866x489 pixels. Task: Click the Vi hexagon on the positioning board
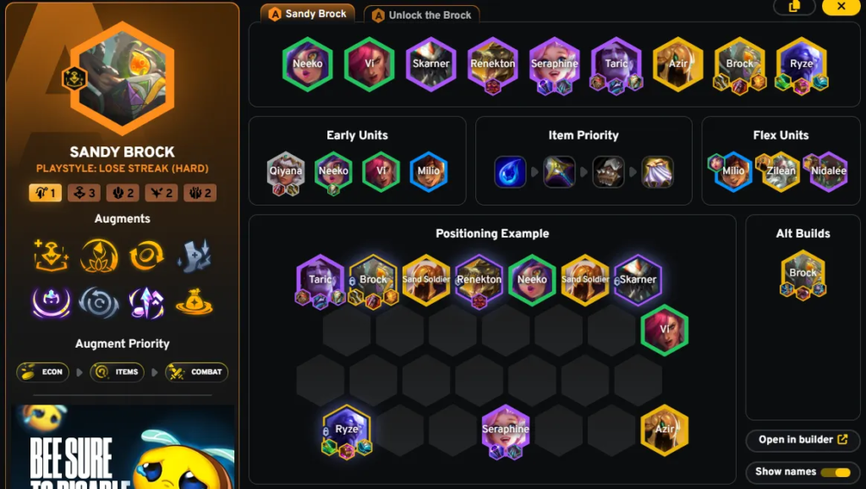click(665, 330)
